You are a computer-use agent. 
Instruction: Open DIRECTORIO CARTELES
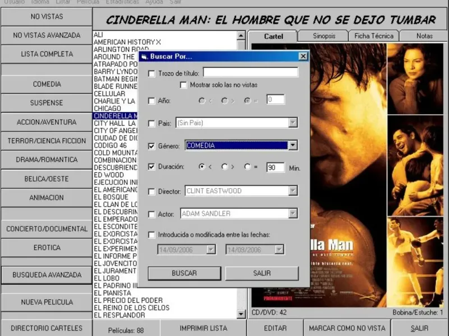pos(47,328)
